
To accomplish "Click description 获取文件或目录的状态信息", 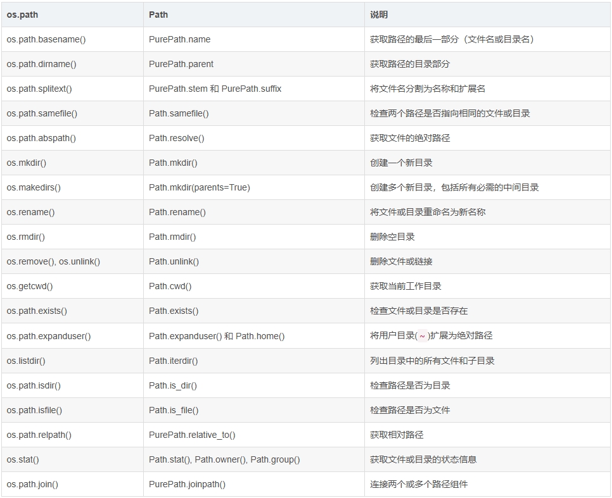I will (x=423, y=460).
